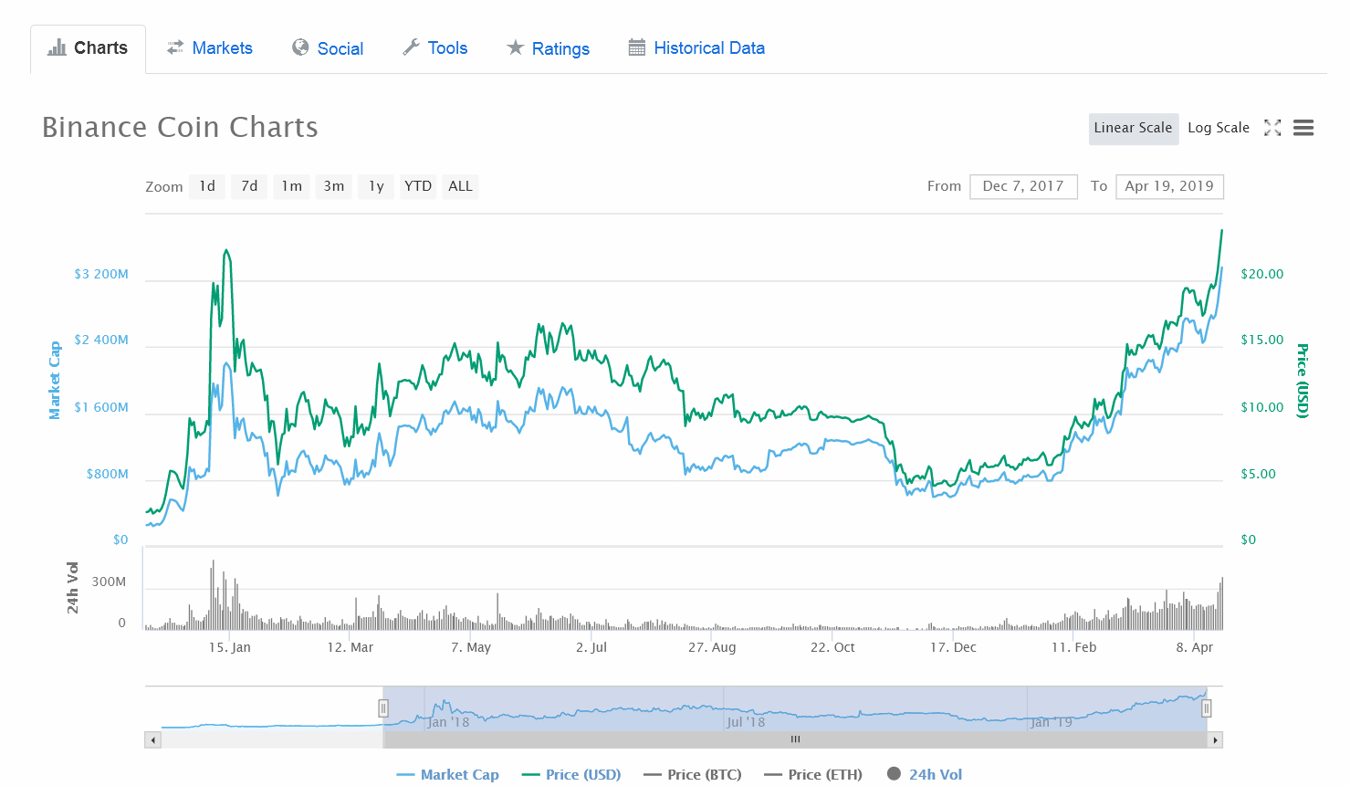
Task: Set zoom range to ALL
Action: click(461, 186)
